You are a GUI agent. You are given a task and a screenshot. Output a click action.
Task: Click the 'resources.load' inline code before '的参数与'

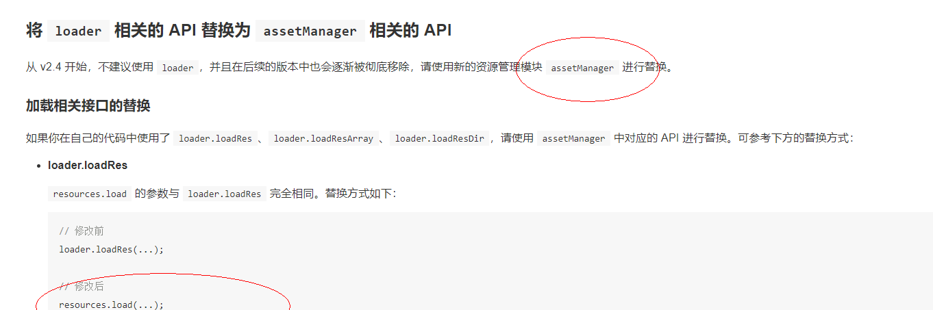coord(90,194)
